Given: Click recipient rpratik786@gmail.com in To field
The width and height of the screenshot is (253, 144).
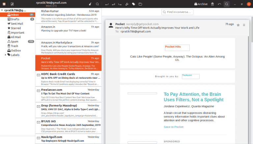Looking at the screenshot, I should (x=136, y=31).
